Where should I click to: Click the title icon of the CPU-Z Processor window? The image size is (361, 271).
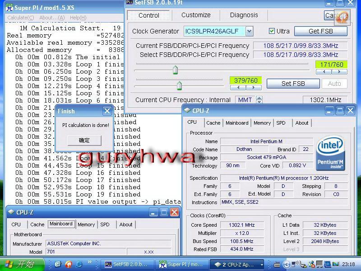tap(187, 110)
